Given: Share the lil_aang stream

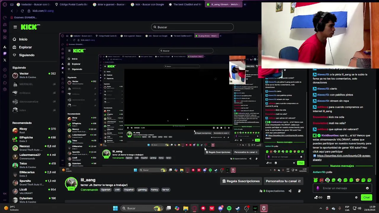Looking at the screenshot, I should [290, 191].
